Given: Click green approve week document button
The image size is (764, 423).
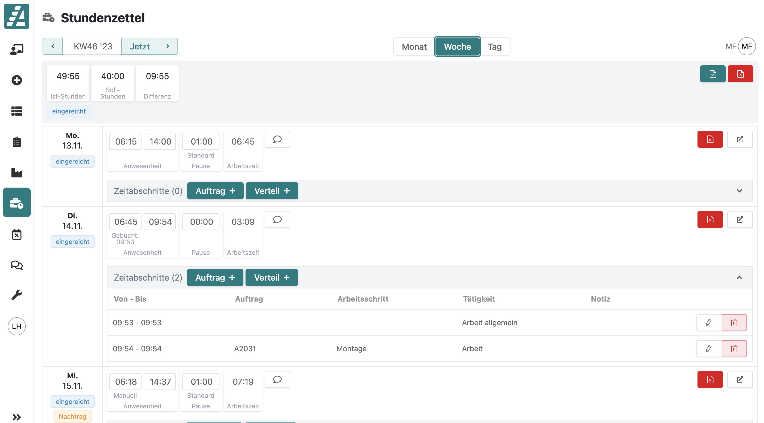Looking at the screenshot, I should click(x=712, y=74).
